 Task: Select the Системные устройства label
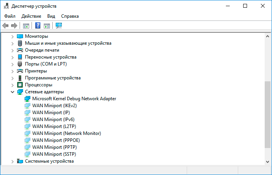point(49,161)
